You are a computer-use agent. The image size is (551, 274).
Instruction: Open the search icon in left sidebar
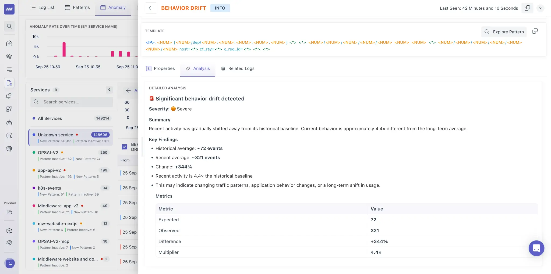[9, 26]
